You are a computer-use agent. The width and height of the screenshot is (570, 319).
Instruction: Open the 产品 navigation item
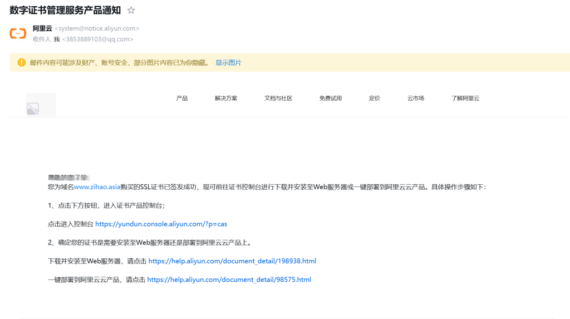182,99
